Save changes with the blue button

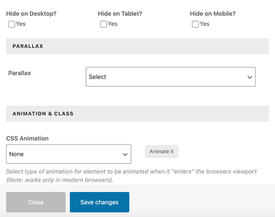point(99,202)
